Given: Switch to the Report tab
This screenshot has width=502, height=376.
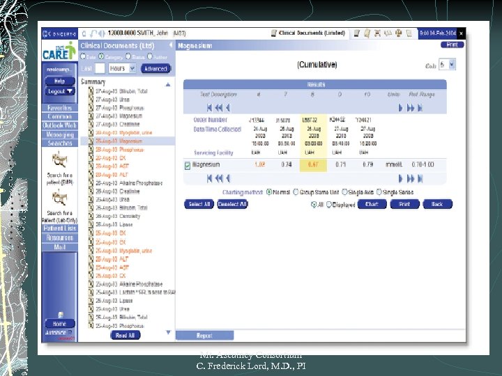Looking at the screenshot, I should (x=204, y=336).
